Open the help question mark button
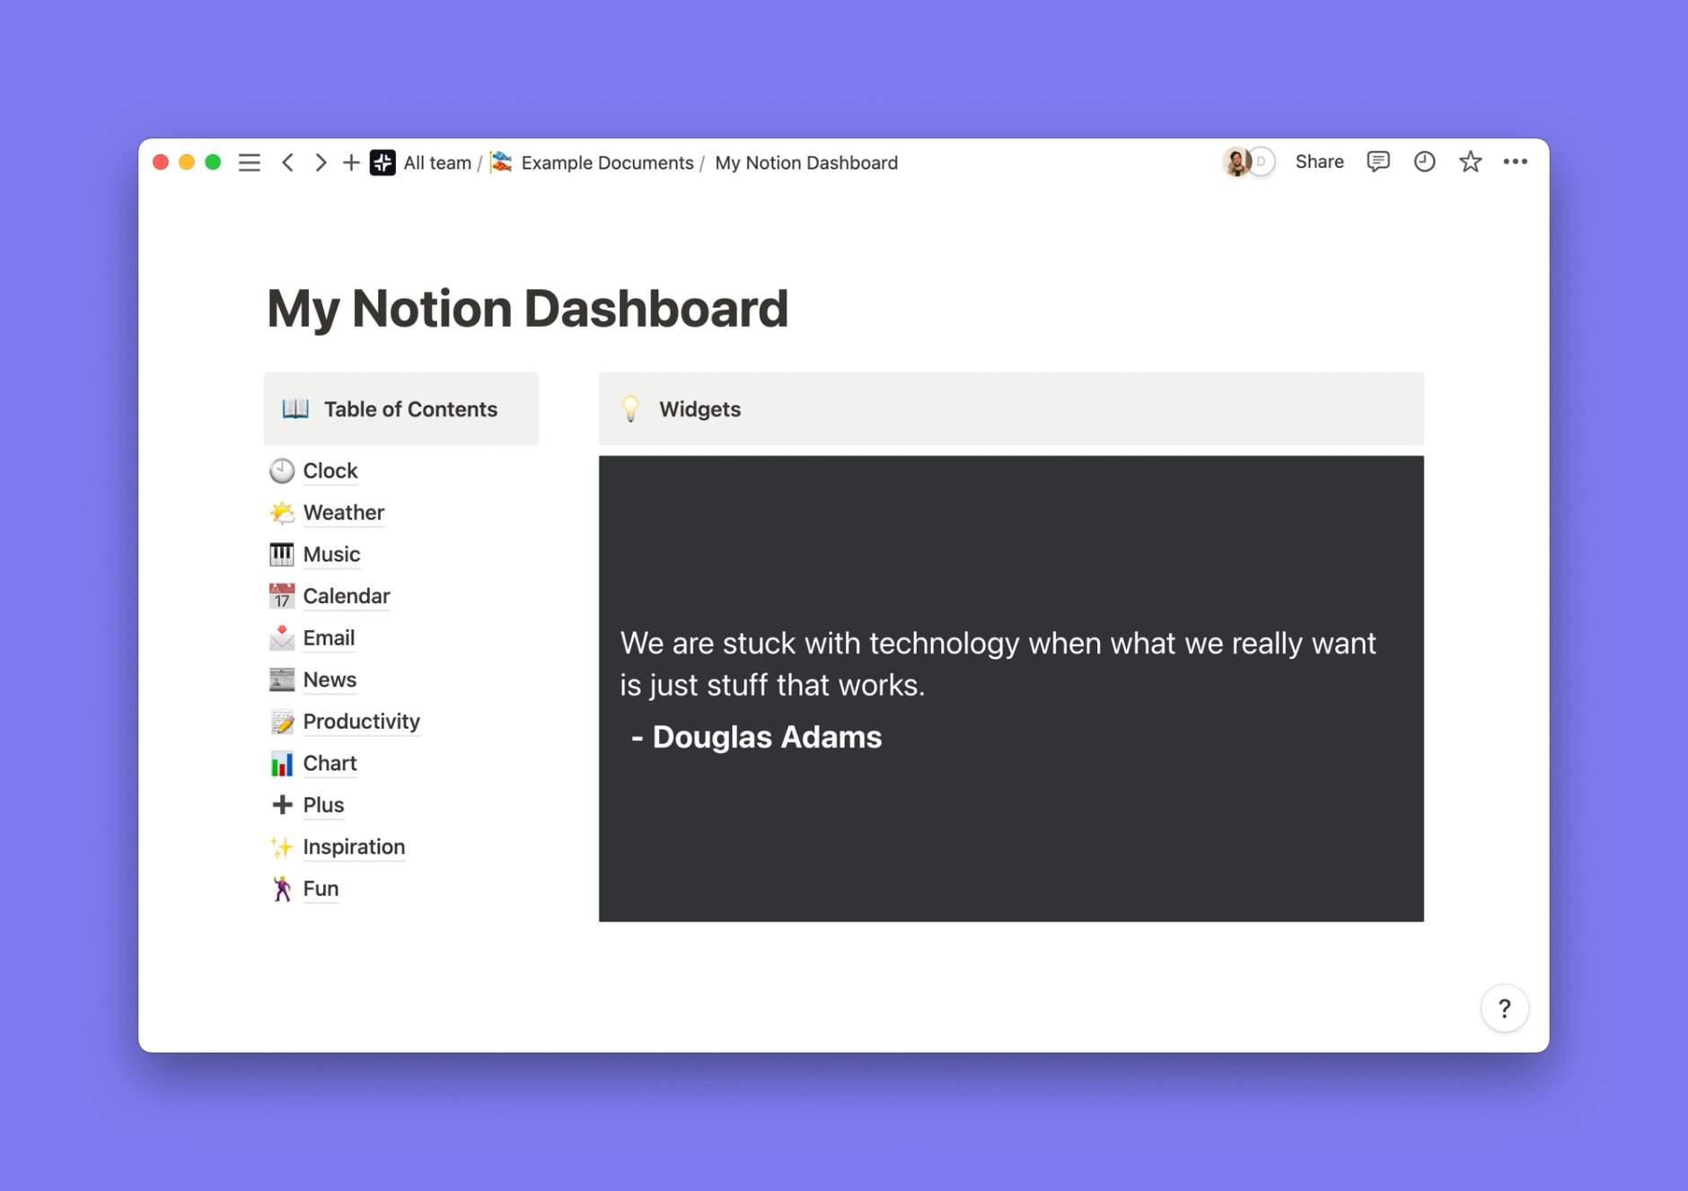 point(1505,1008)
